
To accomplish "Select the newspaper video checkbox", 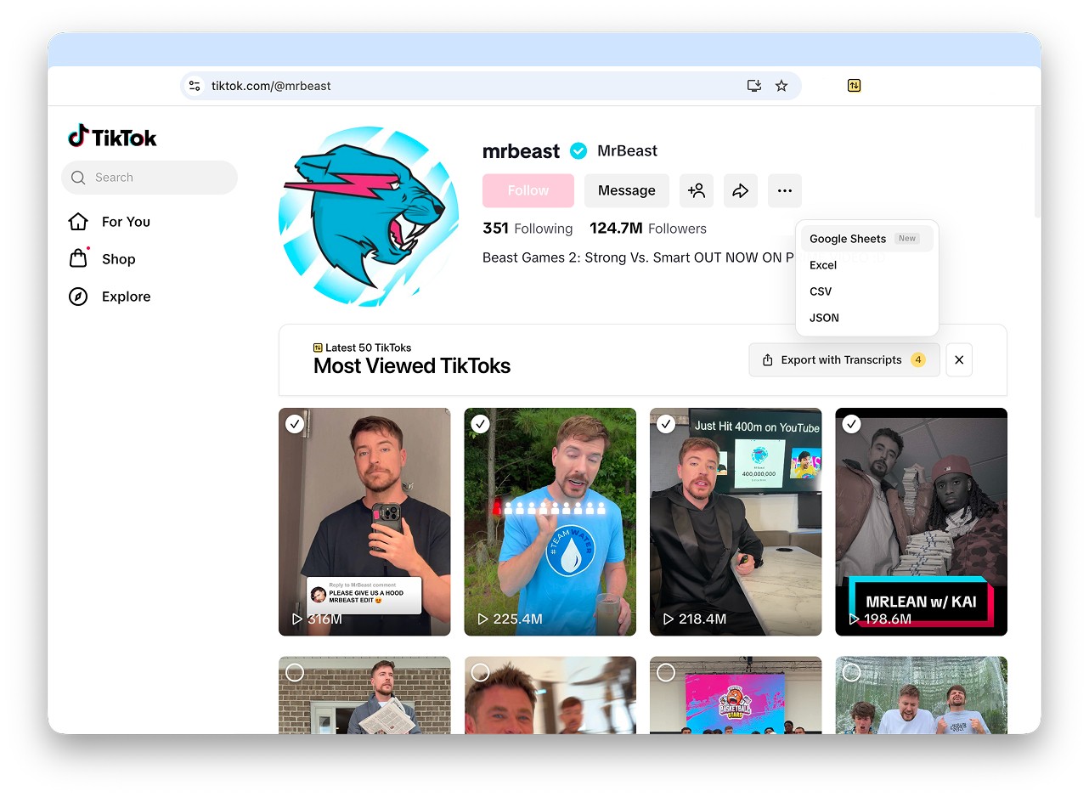I will [x=295, y=673].
